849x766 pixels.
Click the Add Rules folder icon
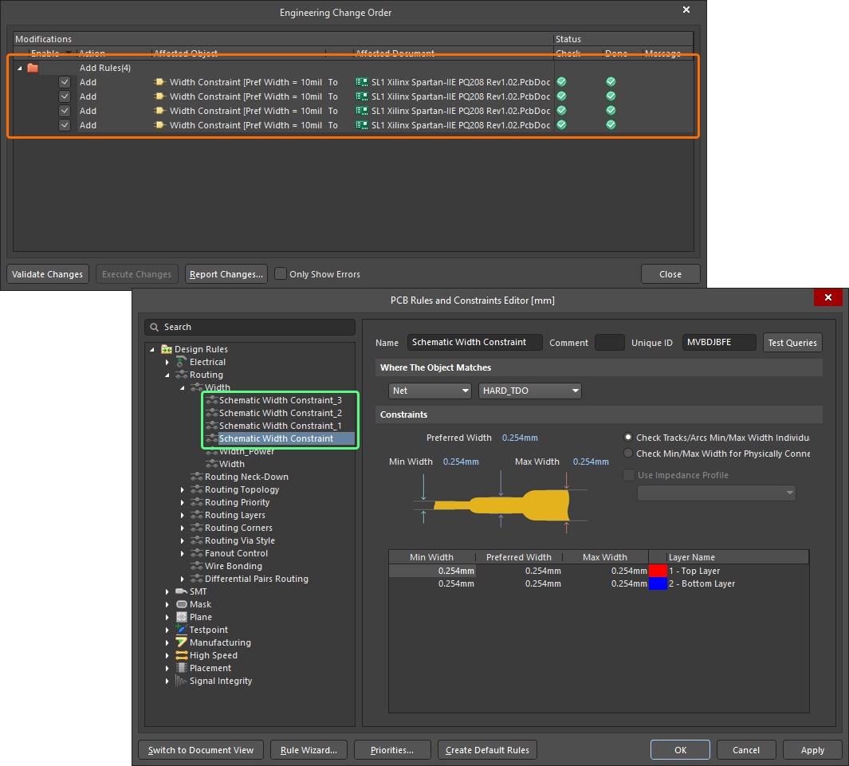[x=33, y=68]
